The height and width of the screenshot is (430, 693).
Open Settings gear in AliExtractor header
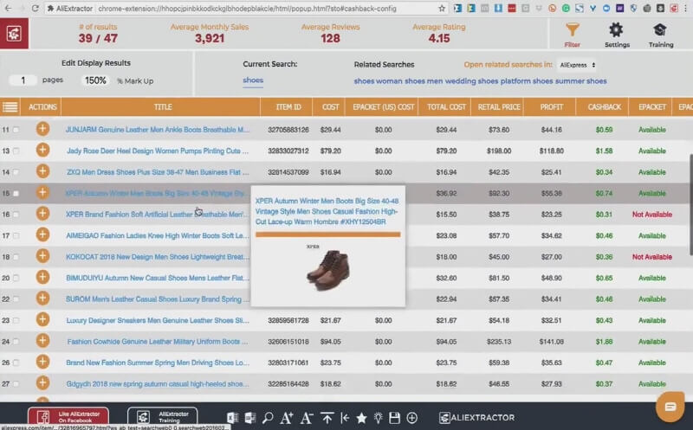(x=616, y=33)
